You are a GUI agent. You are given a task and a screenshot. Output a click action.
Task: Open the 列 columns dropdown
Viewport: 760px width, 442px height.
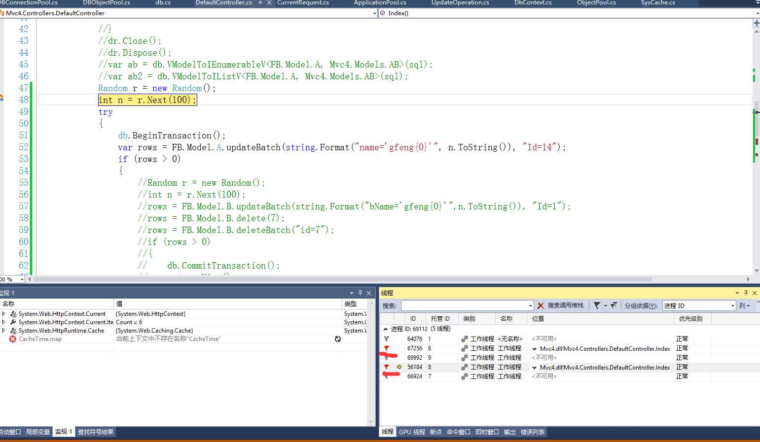(x=744, y=306)
